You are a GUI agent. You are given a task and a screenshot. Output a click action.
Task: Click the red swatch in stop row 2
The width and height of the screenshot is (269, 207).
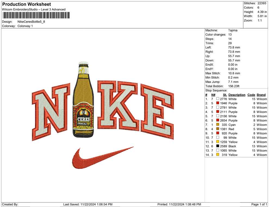point(218,103)
